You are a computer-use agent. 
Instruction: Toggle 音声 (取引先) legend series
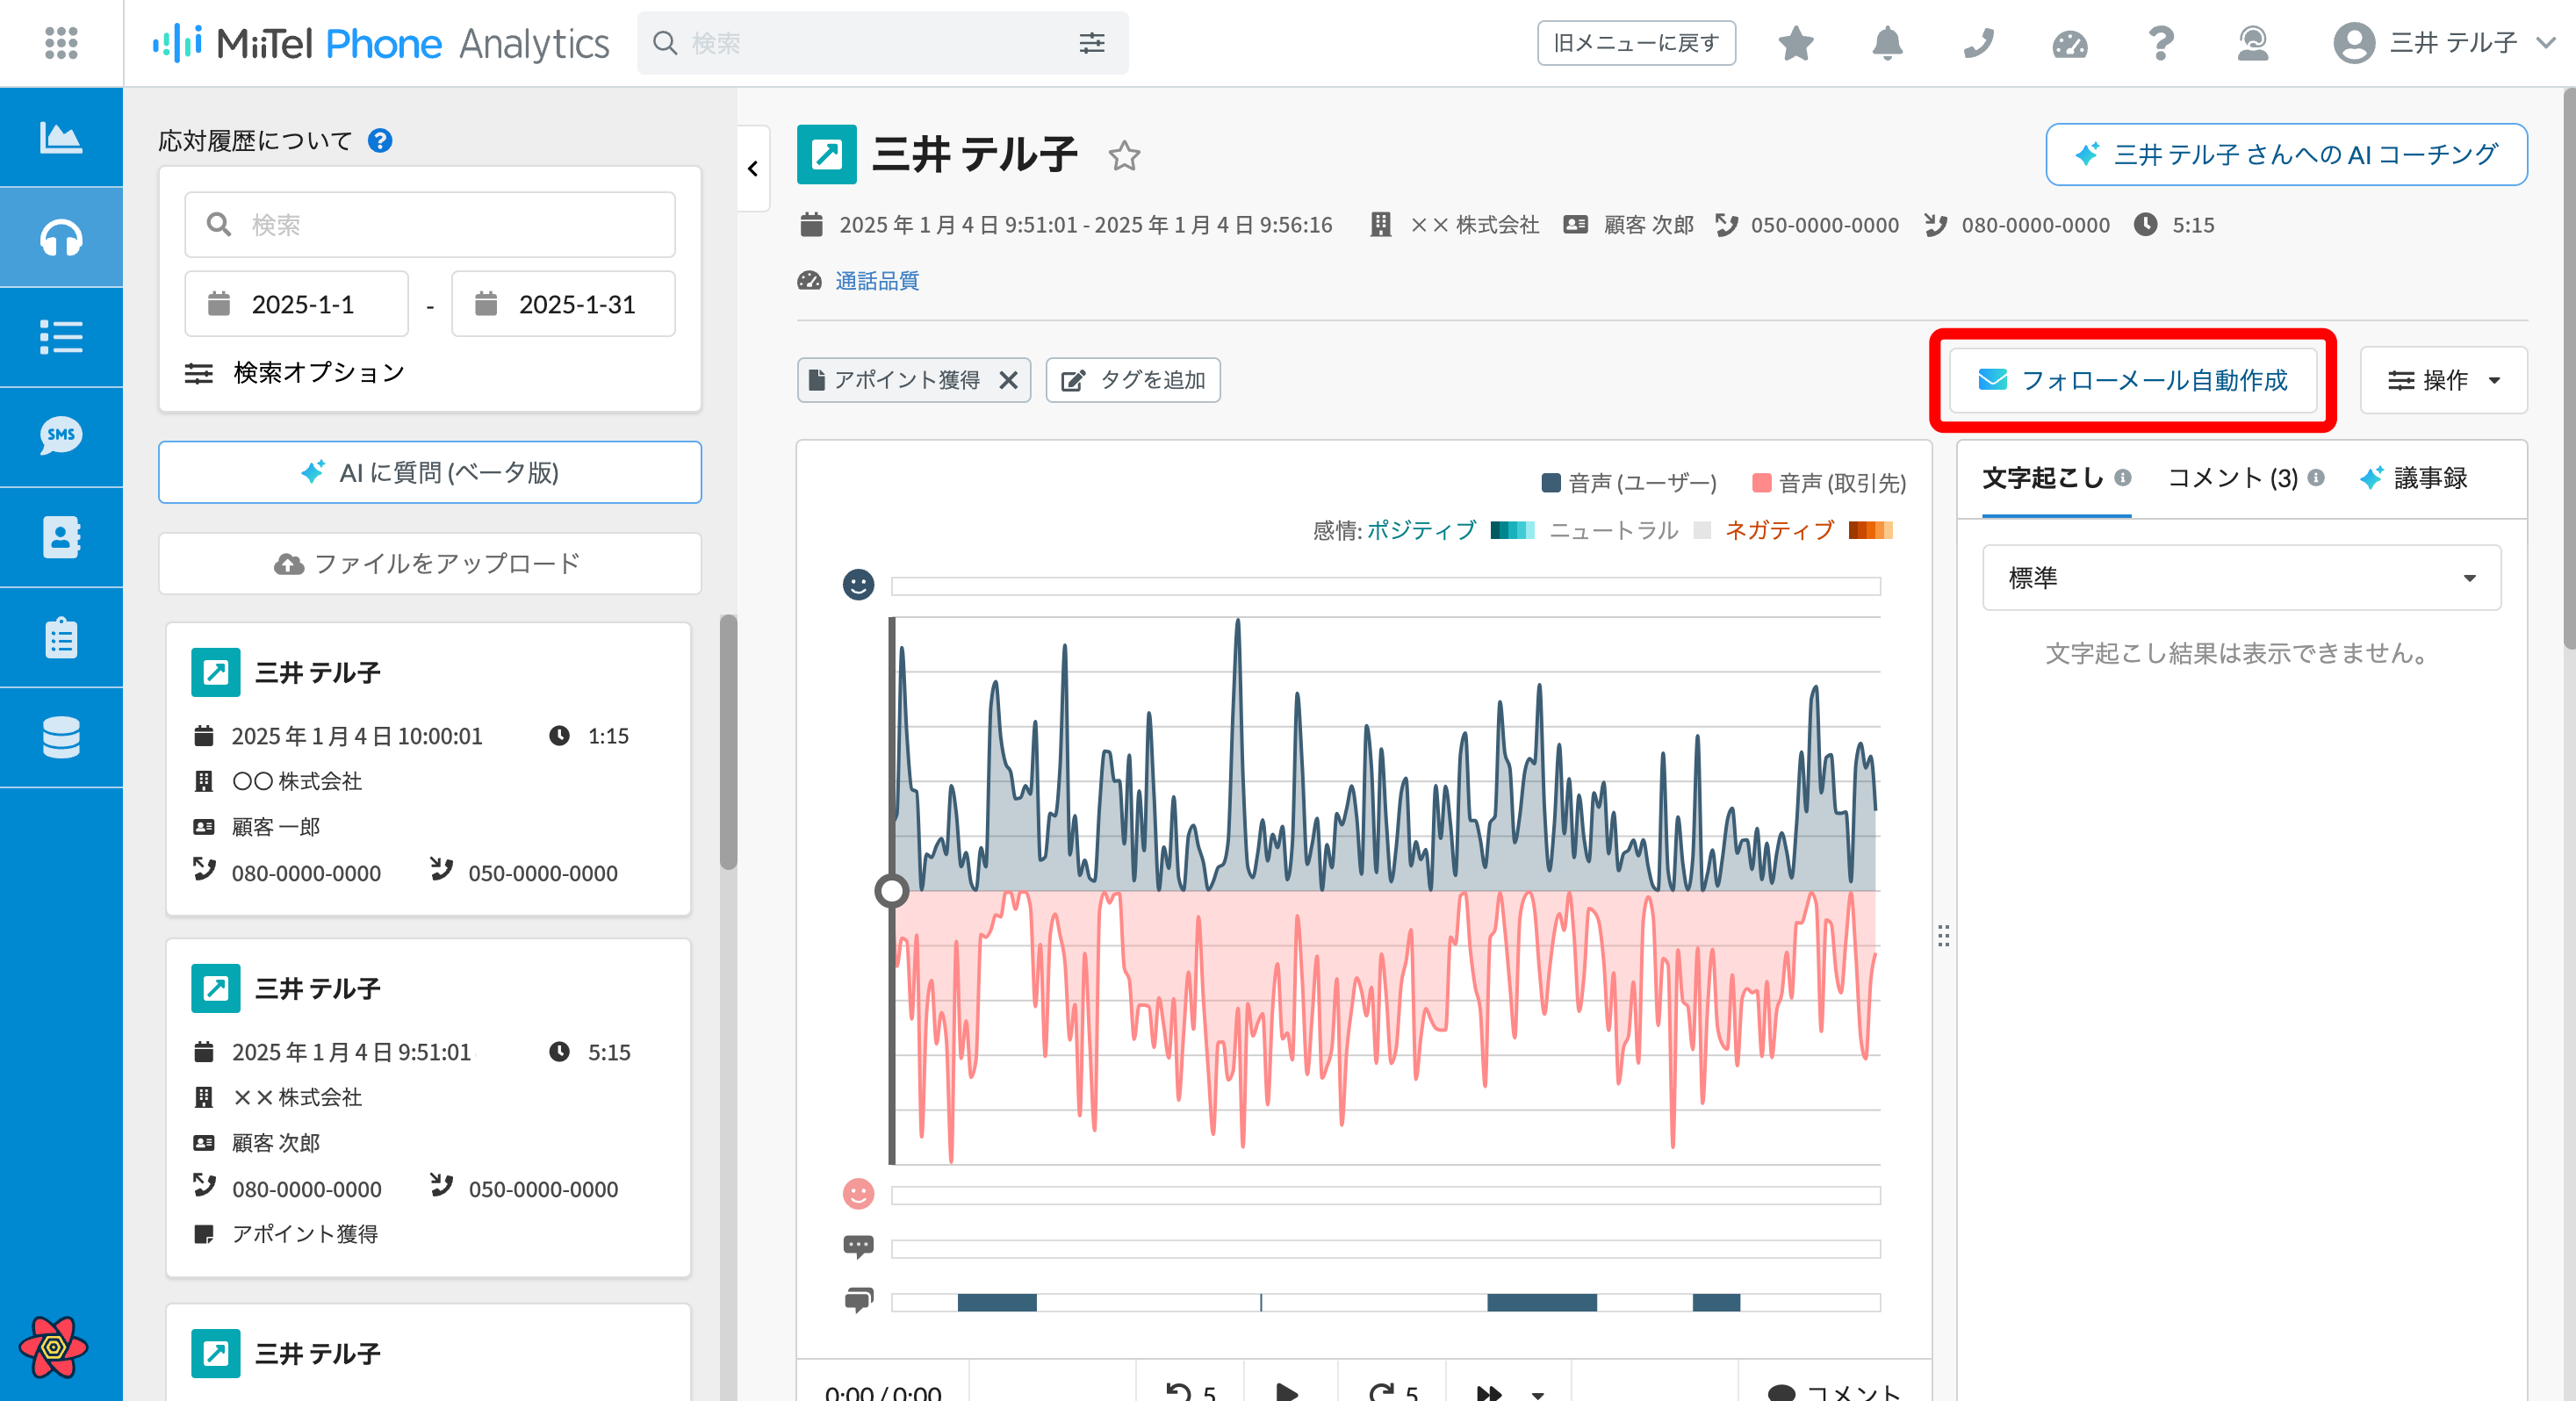pyautogui.click(x=1830, y=483)
